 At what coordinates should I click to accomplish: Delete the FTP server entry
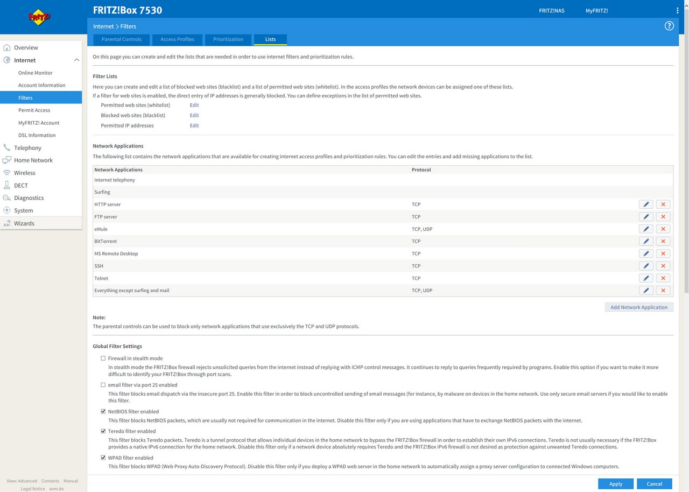click(x=663, y=217)
